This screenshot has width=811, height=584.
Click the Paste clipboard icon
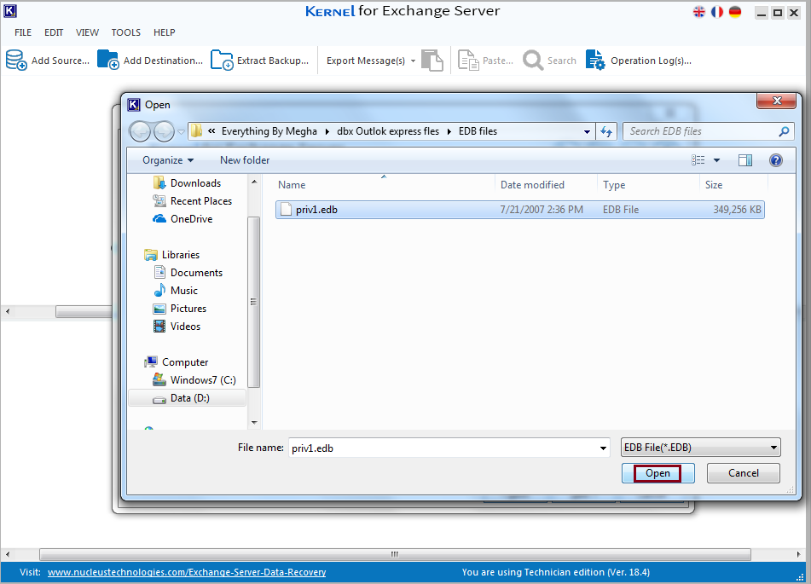[x=468, y=61]
